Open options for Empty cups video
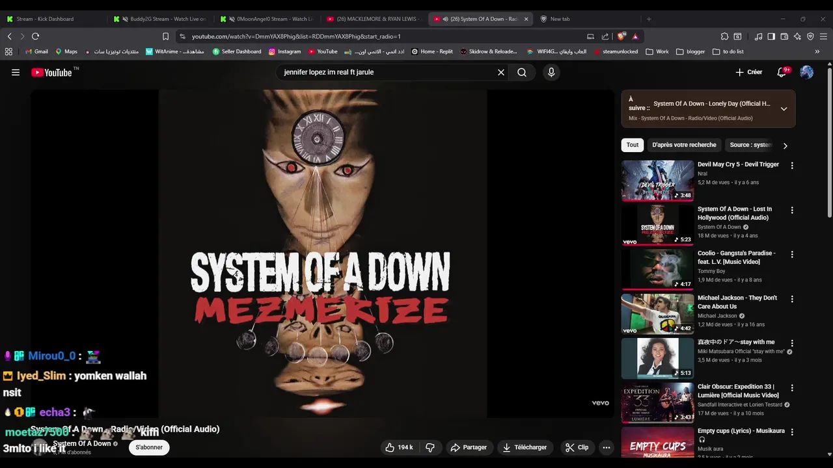This screenshot has width=833, height=468. point(792,432)
